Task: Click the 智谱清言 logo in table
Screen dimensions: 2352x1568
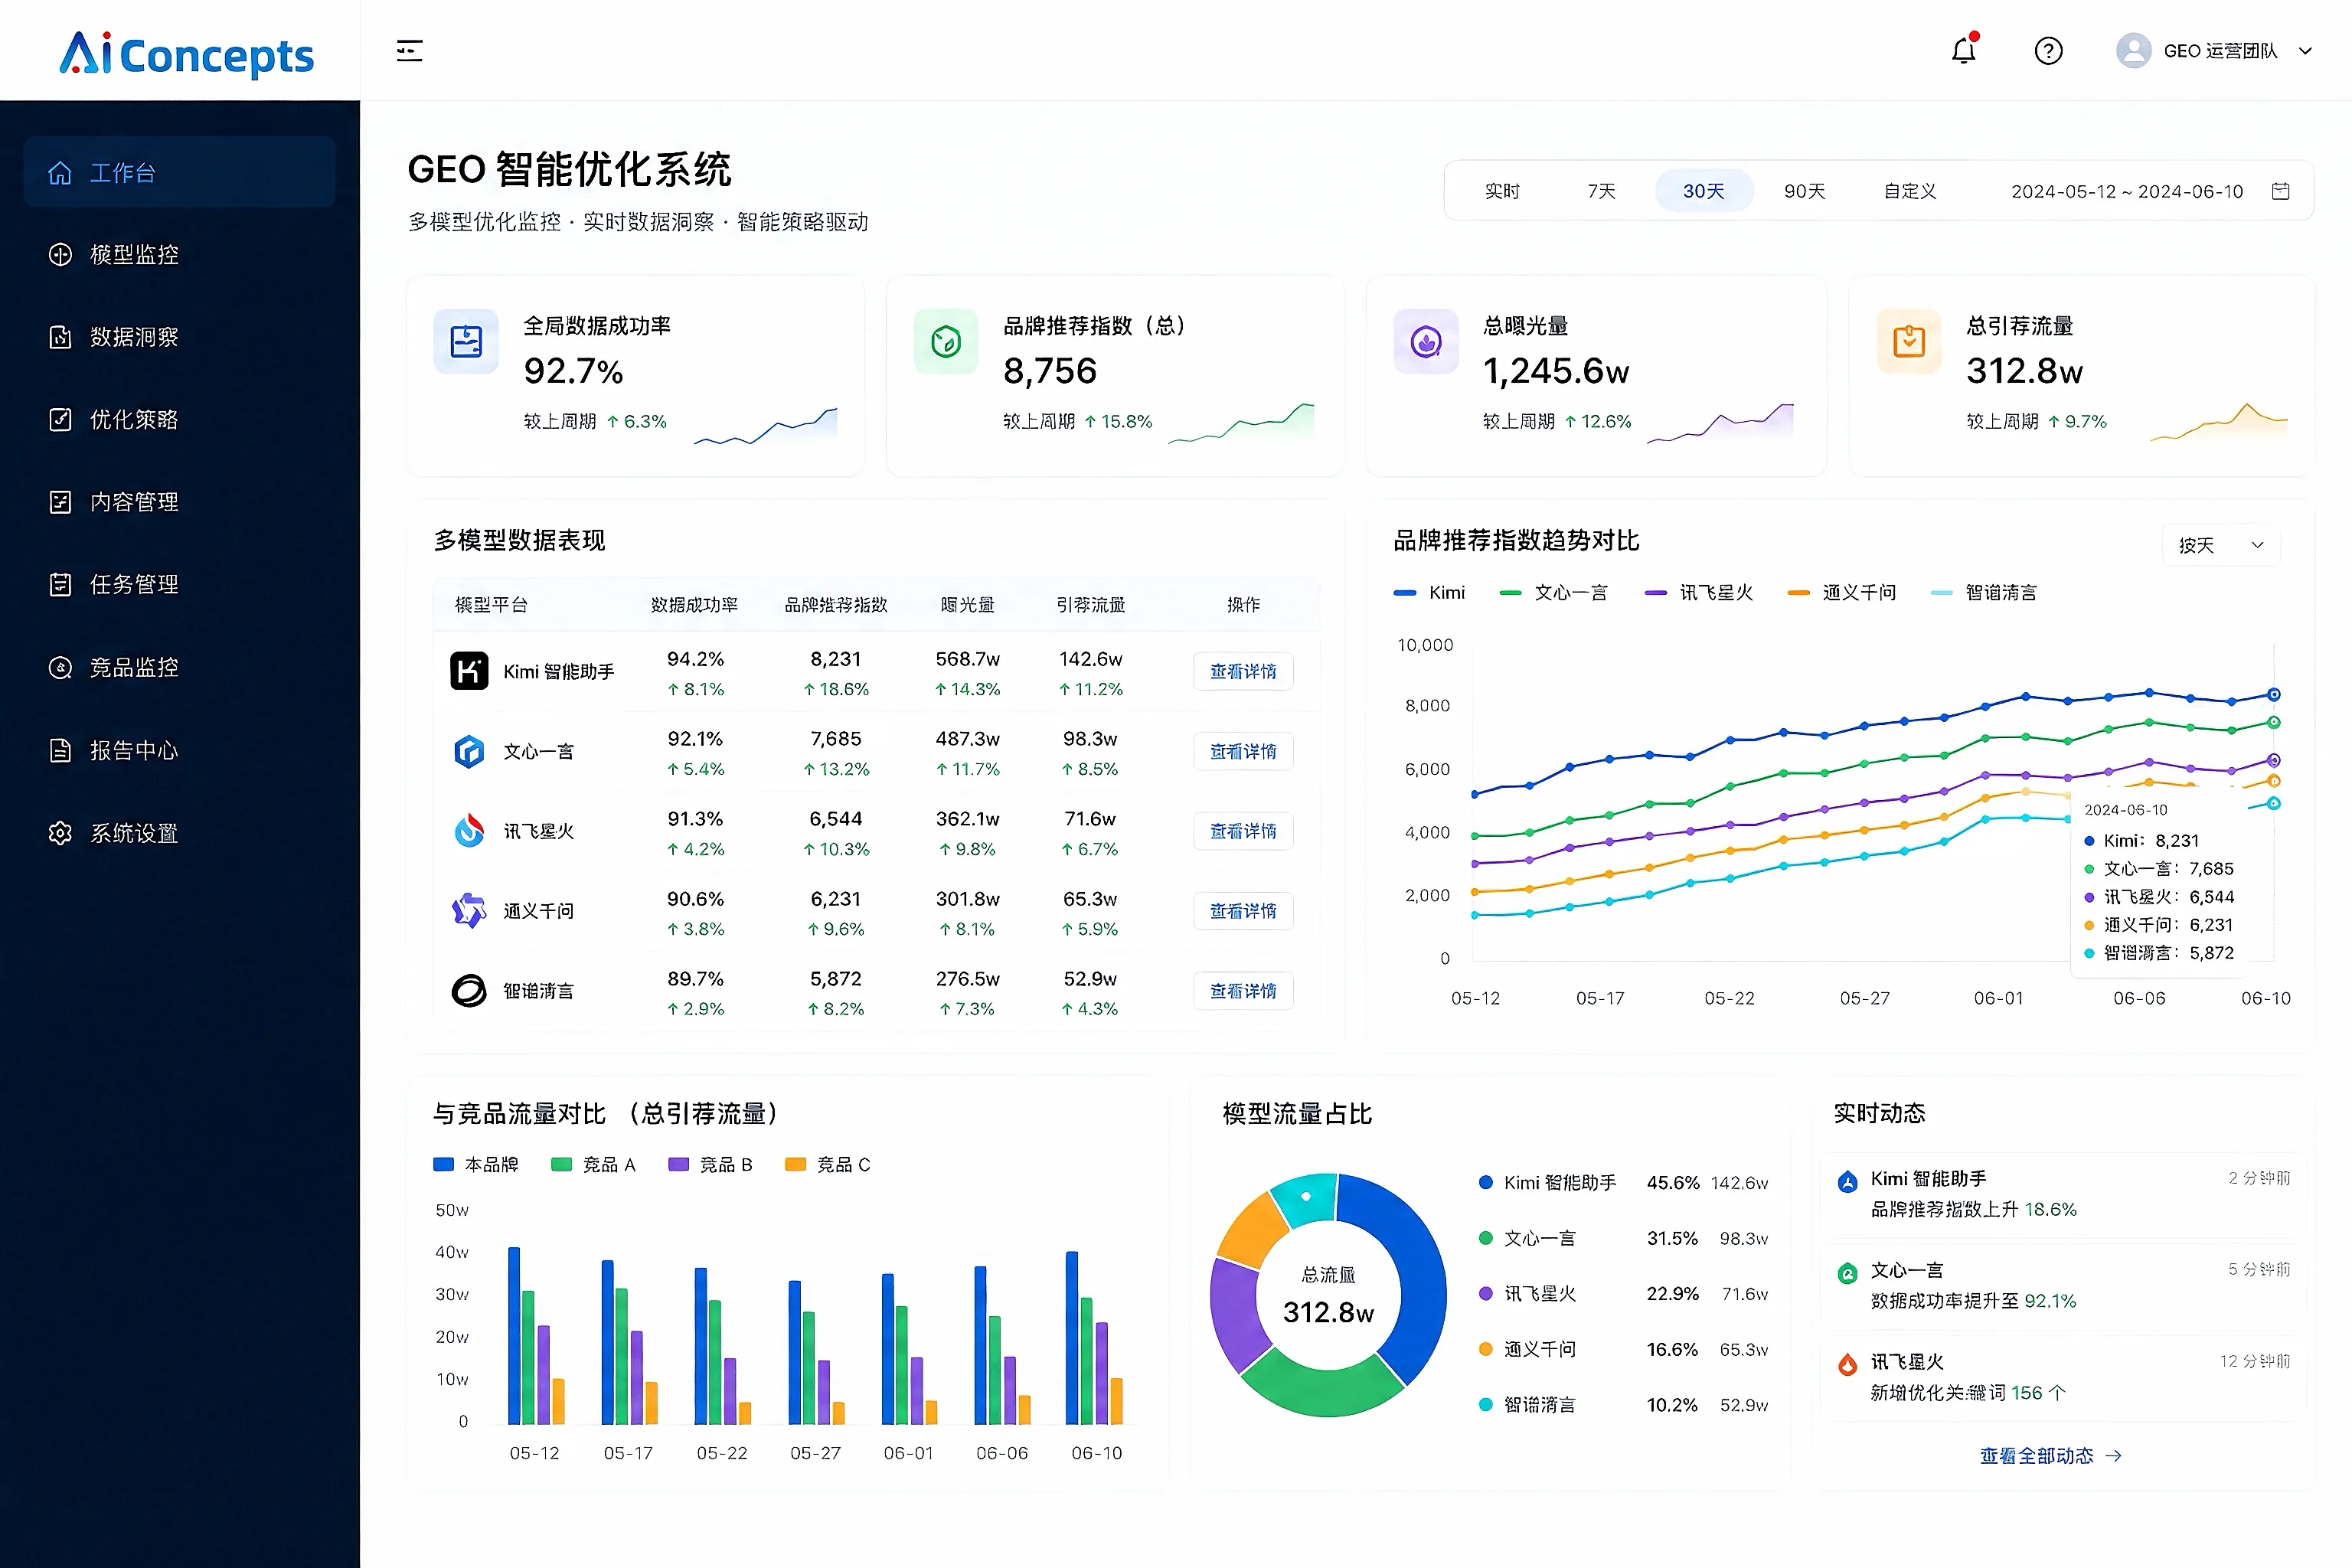Action: [x=469, y=991]
